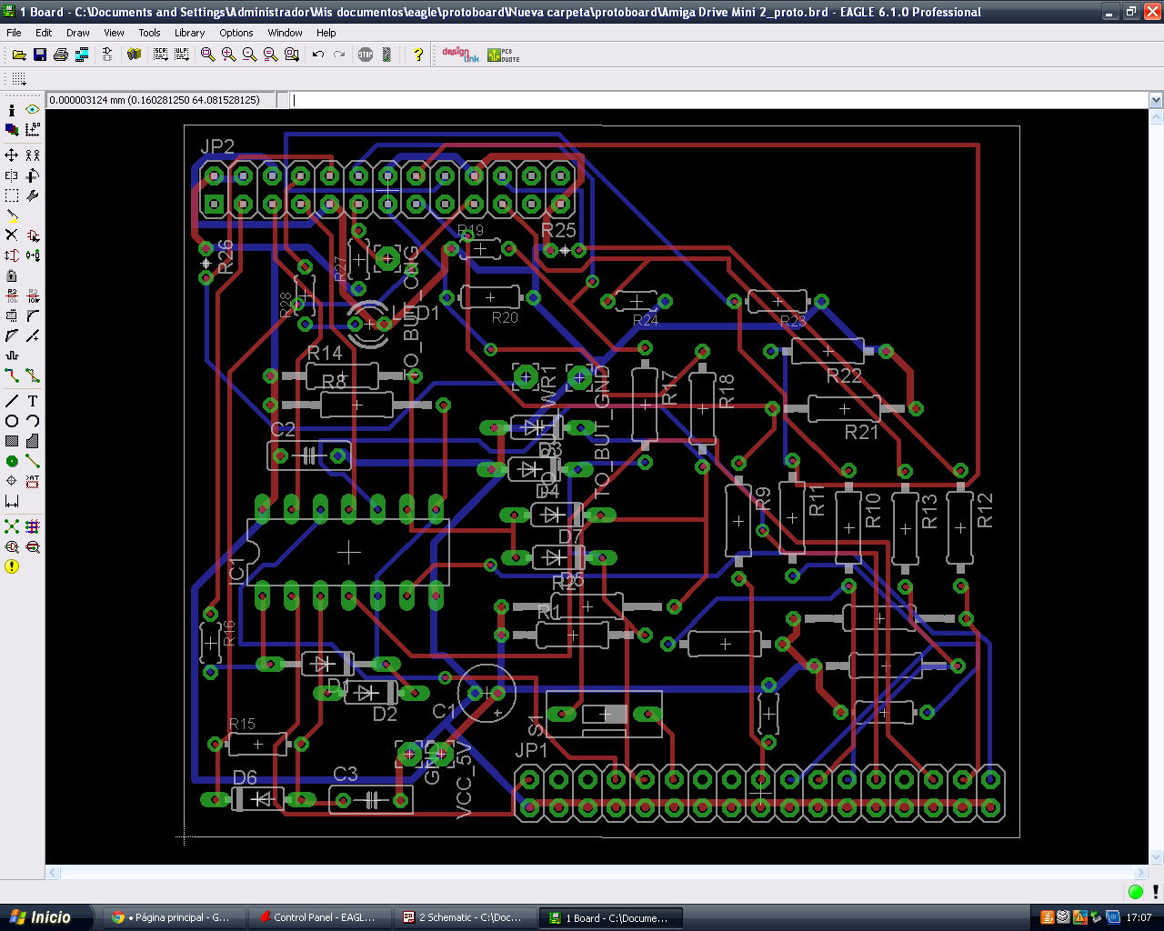
Task: Open the Grid settings button
Action: (x=18, y=79)
